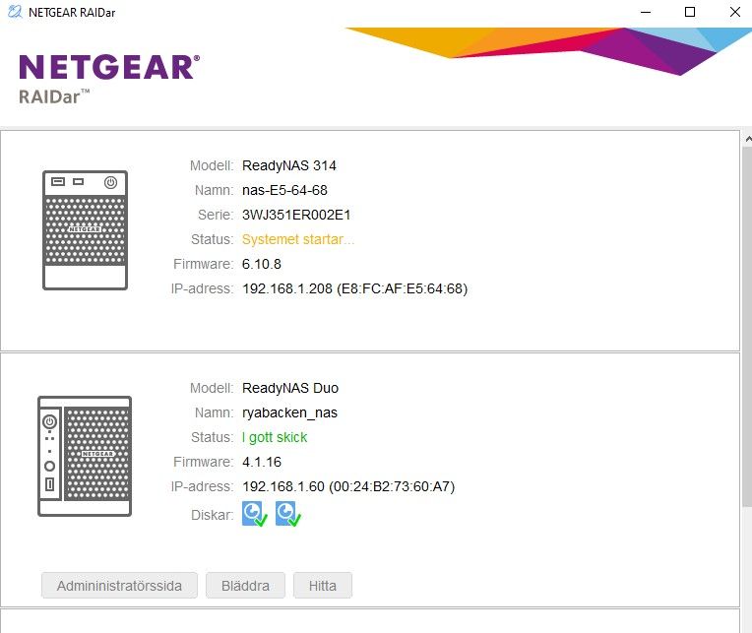Maximize the RAIDar window
752x633 pixels.
pyautogui.click(x=690, y=12)
